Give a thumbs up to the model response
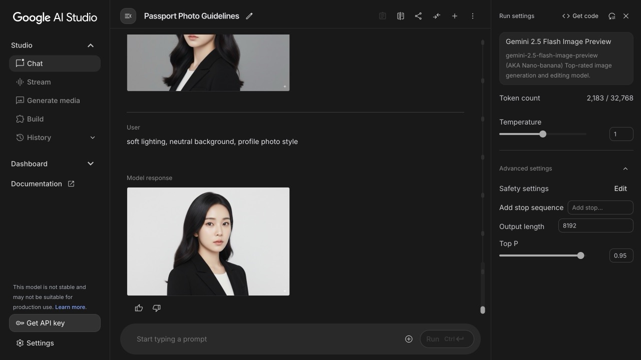 click(x=139, y=308)
